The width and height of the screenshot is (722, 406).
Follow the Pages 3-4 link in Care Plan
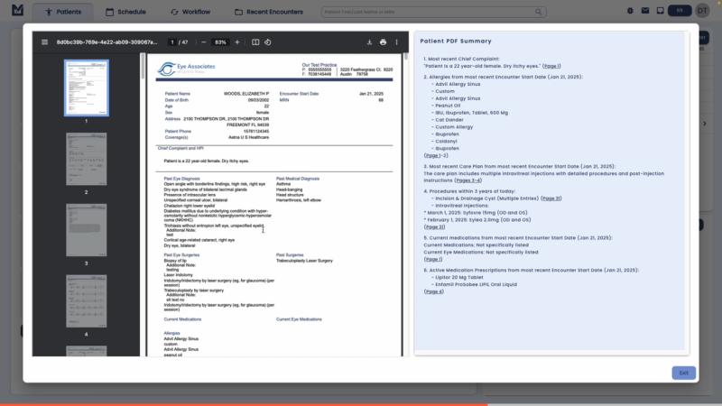(x=467, y=180)
